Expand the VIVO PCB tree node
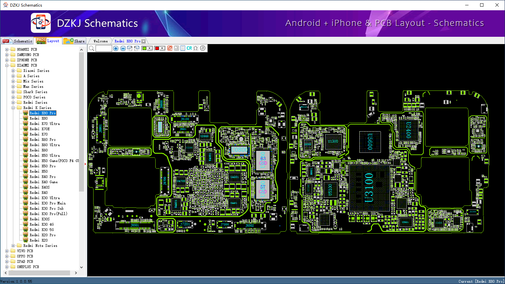 tap(7, 251)
